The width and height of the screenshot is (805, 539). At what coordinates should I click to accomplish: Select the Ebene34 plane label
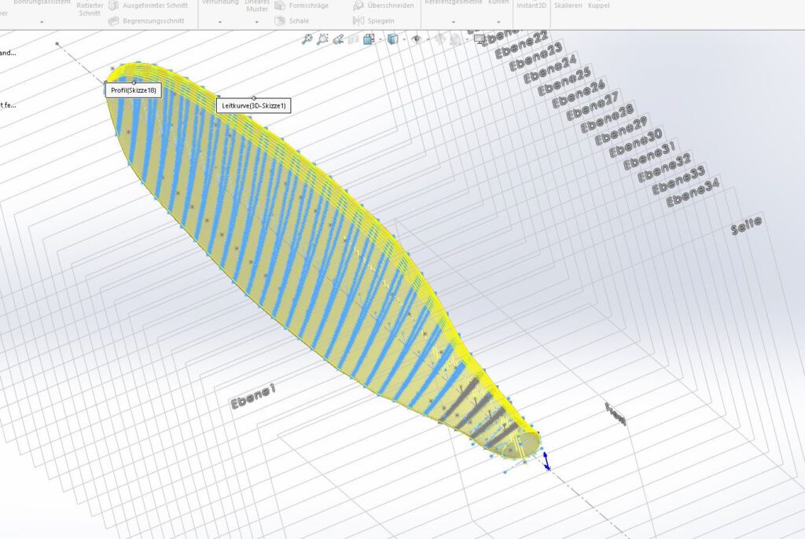coord(693,192)
